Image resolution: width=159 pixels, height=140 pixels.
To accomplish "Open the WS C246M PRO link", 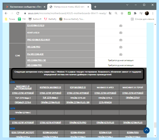I will tap(34, 65).
